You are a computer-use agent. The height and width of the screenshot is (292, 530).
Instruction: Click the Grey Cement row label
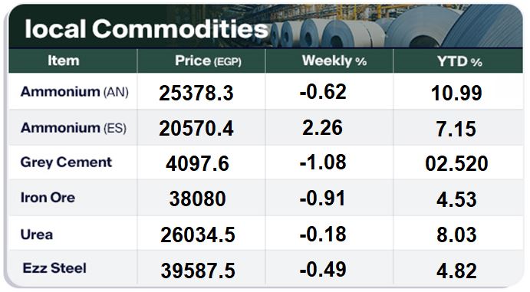click(66, 162)
